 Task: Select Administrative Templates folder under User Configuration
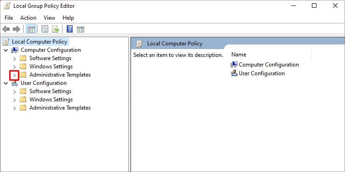[60, 108]
